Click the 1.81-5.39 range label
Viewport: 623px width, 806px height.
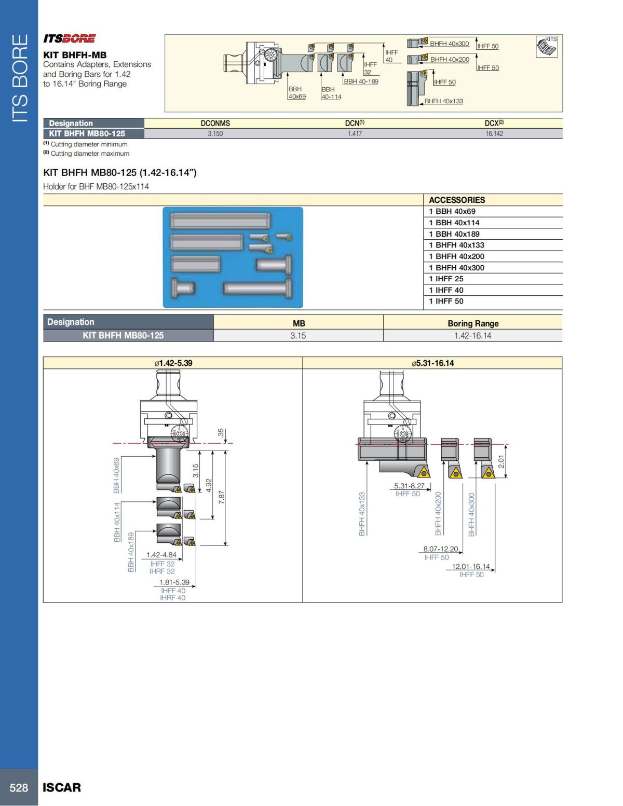pos(174,582)
